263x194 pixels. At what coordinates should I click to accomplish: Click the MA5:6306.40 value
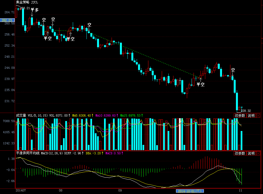click(81, 115)
